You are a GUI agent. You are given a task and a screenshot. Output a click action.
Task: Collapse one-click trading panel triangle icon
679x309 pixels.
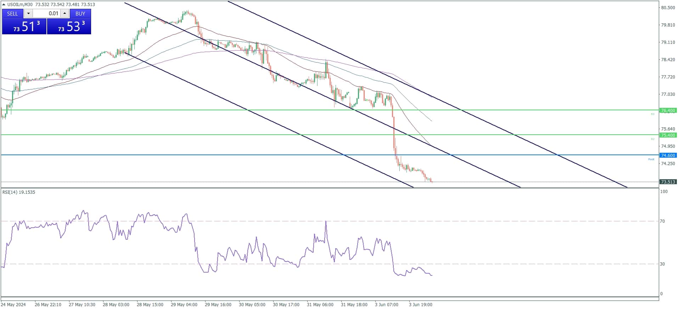(4, 4)
